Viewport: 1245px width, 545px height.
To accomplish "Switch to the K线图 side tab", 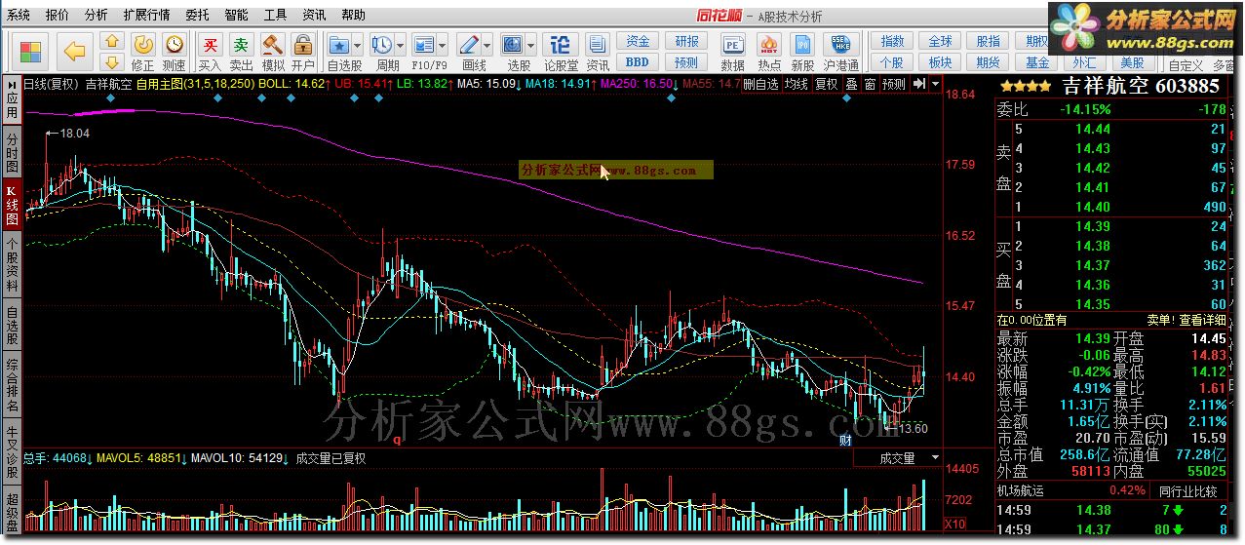I will pos(12,204).
